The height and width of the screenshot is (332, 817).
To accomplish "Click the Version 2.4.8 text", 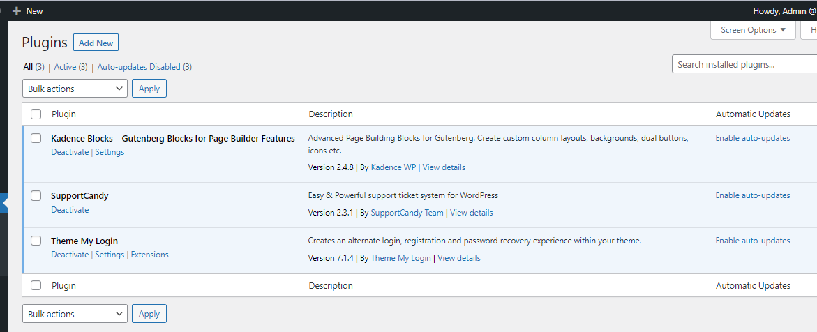I will coord(331,167).
